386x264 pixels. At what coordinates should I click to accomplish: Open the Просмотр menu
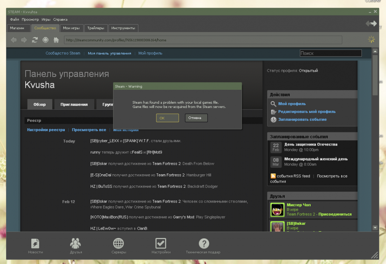click(30, 20)
